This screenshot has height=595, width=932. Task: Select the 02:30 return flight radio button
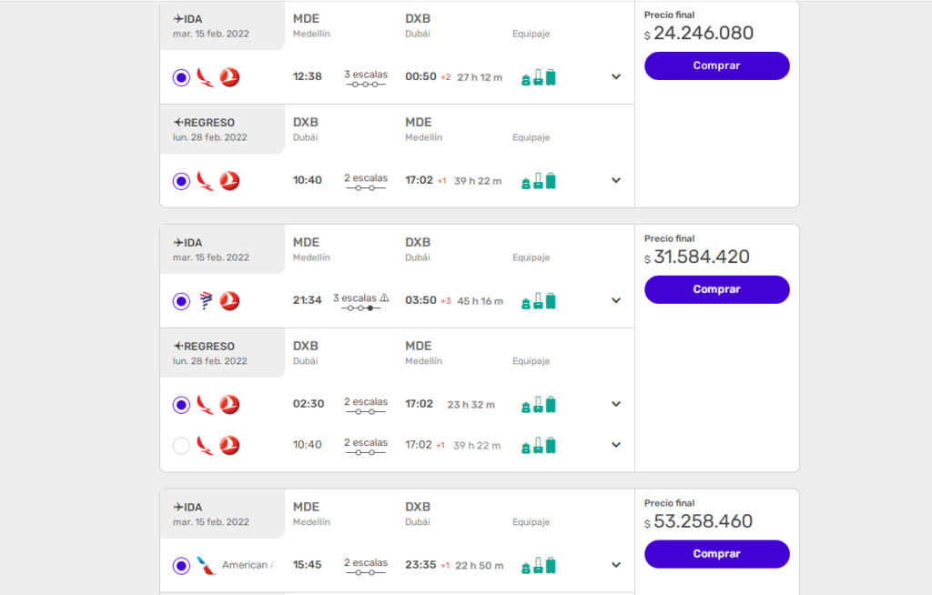point(181,405)
